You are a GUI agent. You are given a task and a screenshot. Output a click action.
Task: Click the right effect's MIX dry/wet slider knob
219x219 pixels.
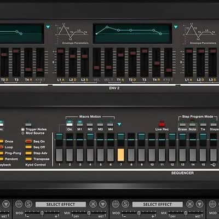click(x=186, y=213)
